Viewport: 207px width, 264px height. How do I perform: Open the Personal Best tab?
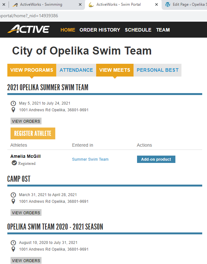click(x=157, y=70)
